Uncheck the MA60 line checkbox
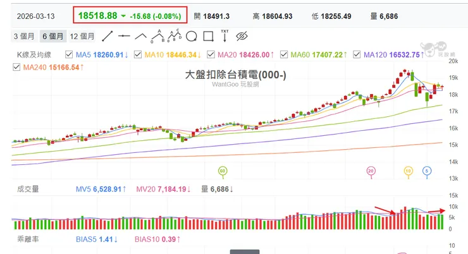Image resolution: width=468 pixels, height=254 pixels. (284, 54)
